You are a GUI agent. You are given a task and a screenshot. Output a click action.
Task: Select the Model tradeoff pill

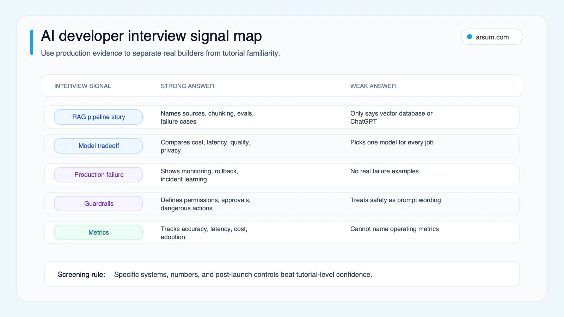pyautogui.click(x=98, y=146)
